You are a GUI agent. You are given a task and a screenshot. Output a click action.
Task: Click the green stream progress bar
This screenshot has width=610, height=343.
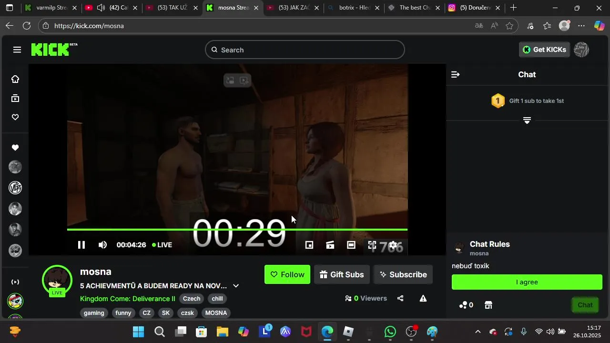[x=237, y=230]
